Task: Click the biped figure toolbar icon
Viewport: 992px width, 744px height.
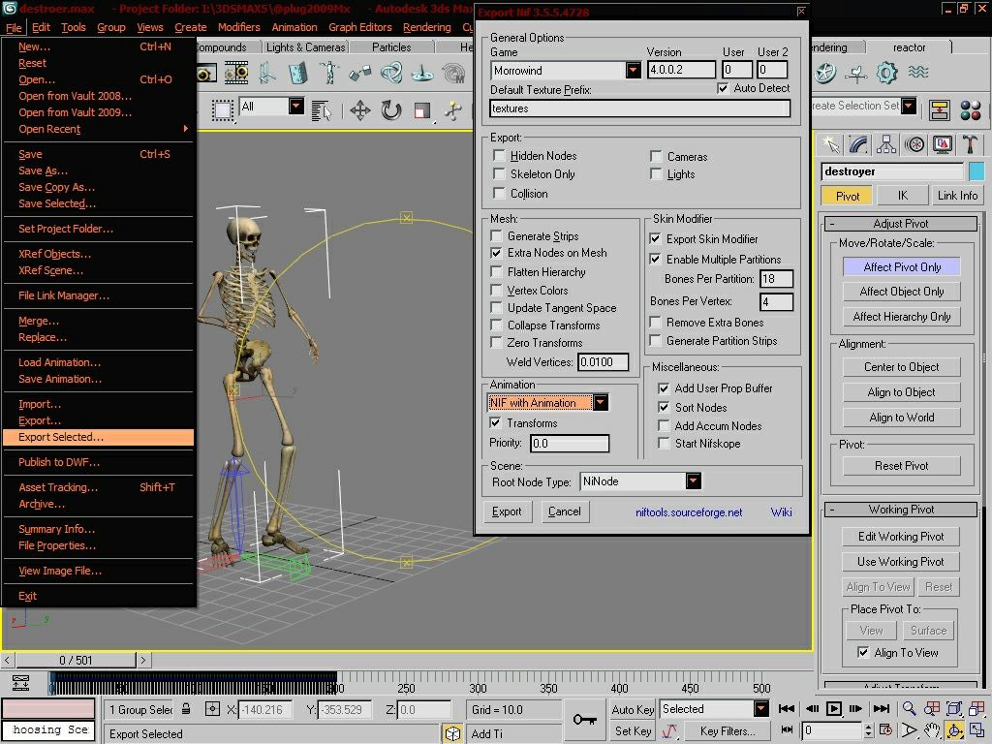Action: click(x=328, y=74)
